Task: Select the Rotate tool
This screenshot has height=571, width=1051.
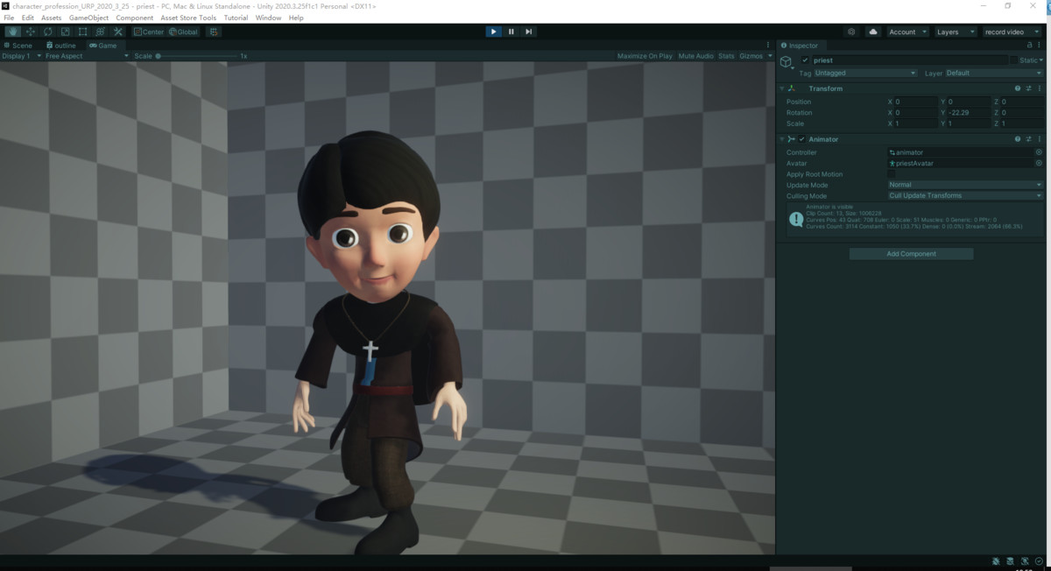Action: point(48,32)
